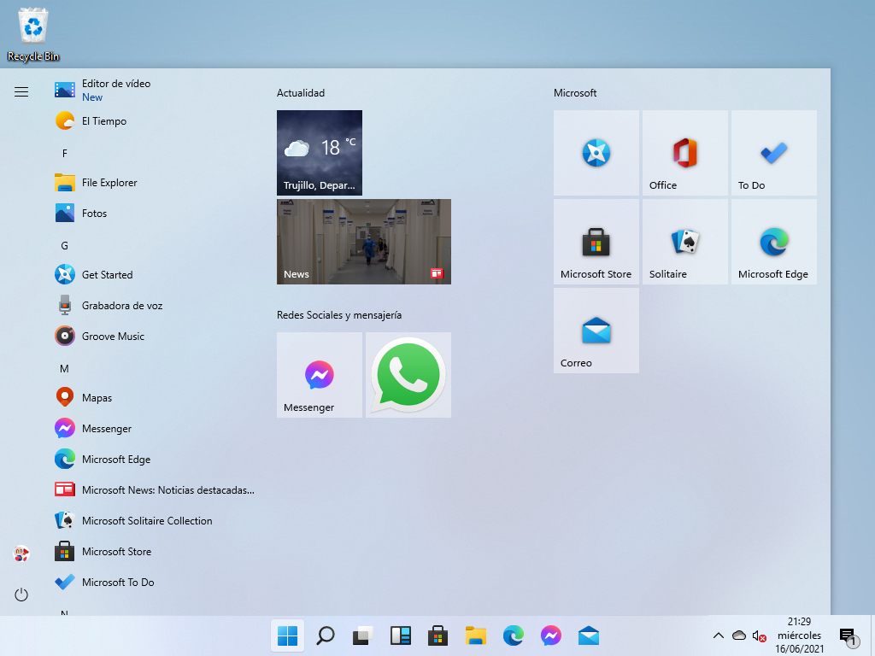Open the notification center
Screen dimensions: 875x656
click(x=849, y=636)
